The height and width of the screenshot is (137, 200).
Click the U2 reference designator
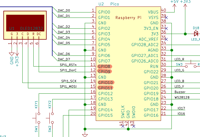tap(101, 4)
